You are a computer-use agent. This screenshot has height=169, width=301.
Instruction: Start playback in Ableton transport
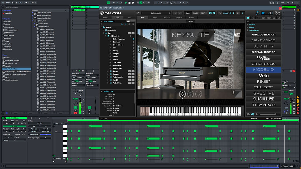pos(126,3)
